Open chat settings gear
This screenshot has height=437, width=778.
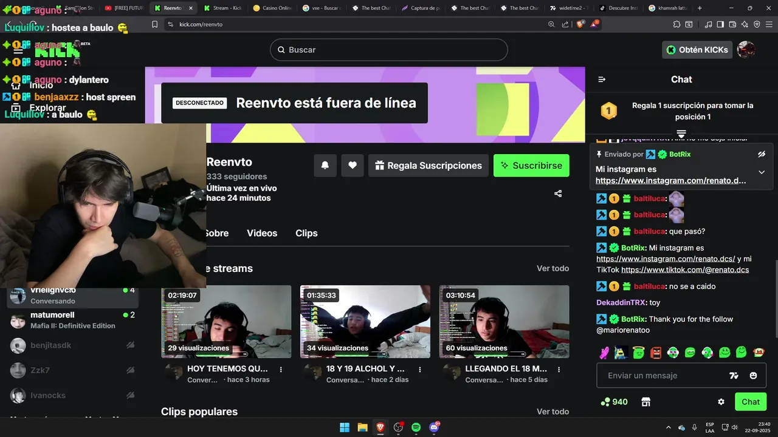[721, 402]
